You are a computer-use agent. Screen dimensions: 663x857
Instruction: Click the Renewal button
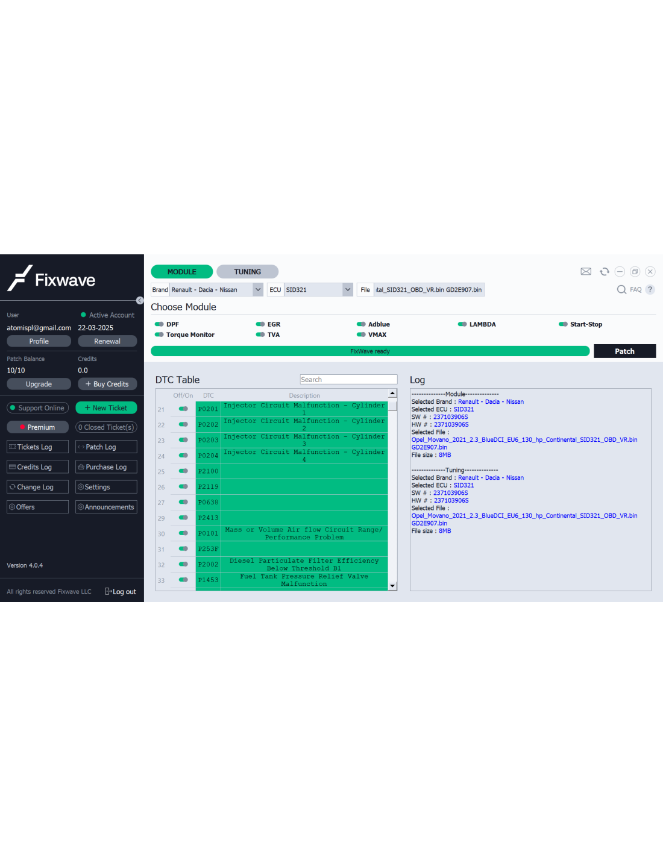[x=107, y=341]
